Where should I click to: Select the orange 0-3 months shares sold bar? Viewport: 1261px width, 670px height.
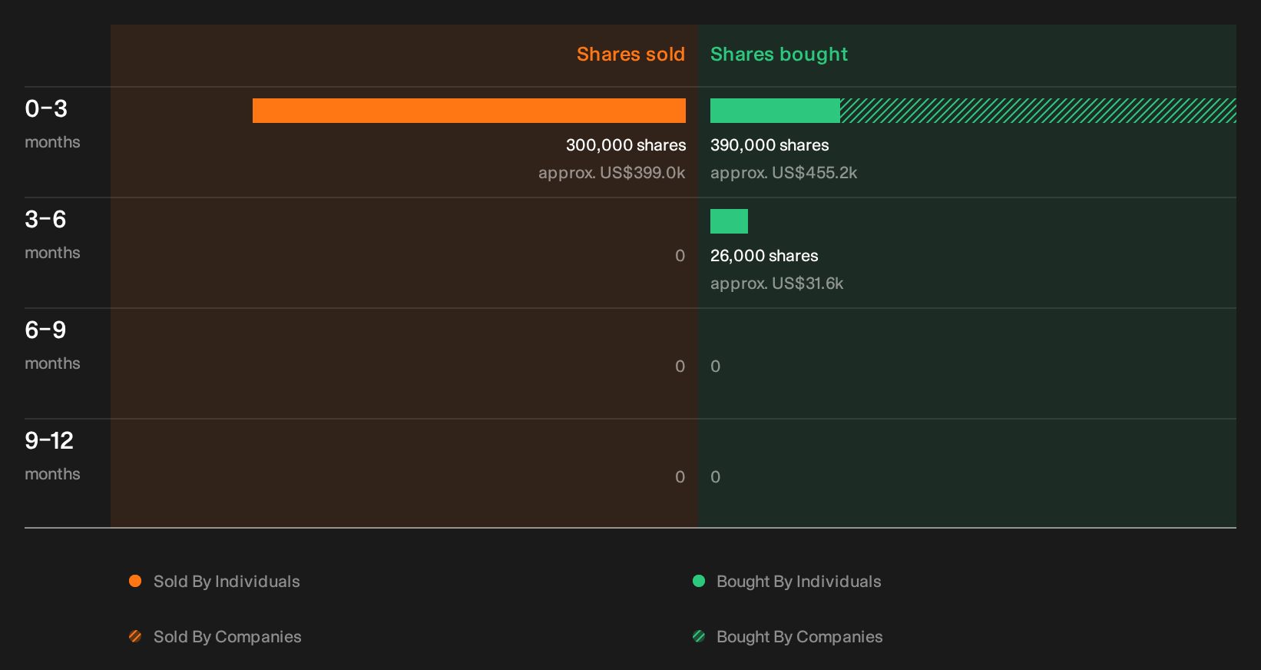point(469,111)
